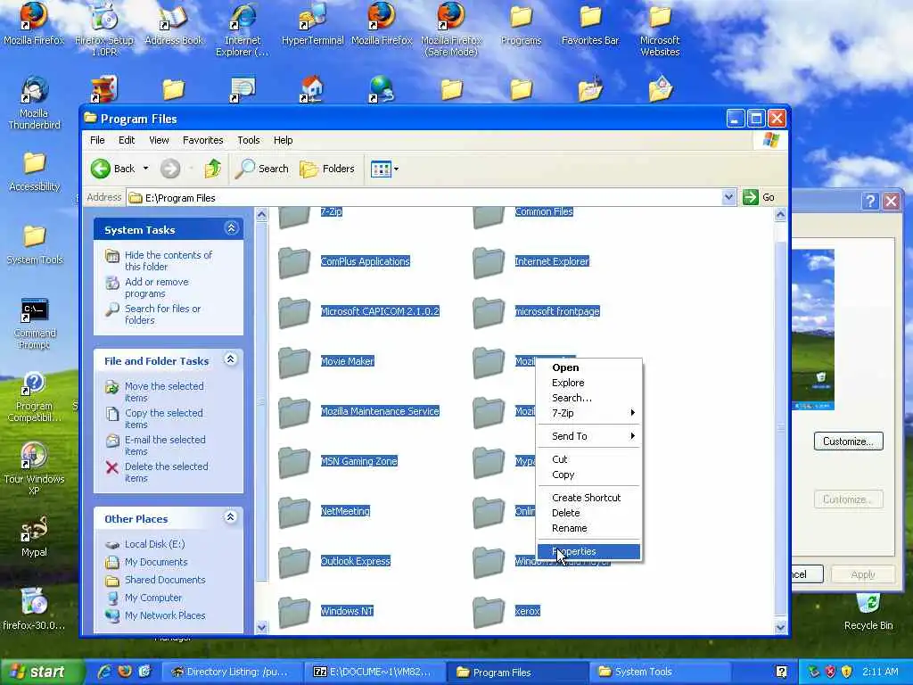Expand the Send To submenu
The image size is (913, 685).
pyautogui.click(x=588, y=436)
